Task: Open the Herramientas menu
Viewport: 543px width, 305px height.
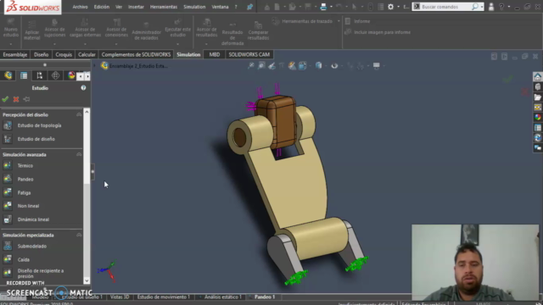Action: click(164, 7)
